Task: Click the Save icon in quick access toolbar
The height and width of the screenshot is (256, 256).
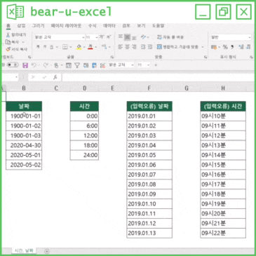Action: [25, 65]
